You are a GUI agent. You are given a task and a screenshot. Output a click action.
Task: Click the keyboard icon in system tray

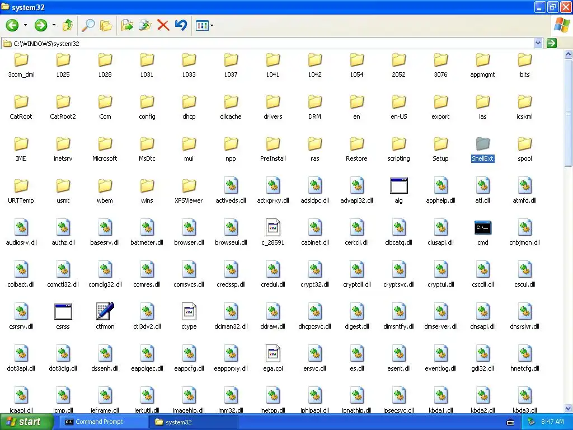(510, 422)
